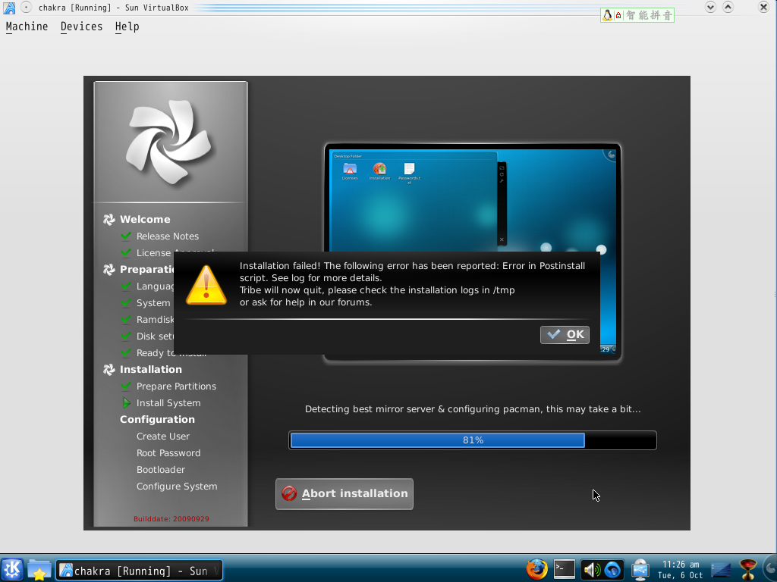Select the Install System step
Image resolution: width=777 pixels, height=582 pixels.
tap(168, 403)
